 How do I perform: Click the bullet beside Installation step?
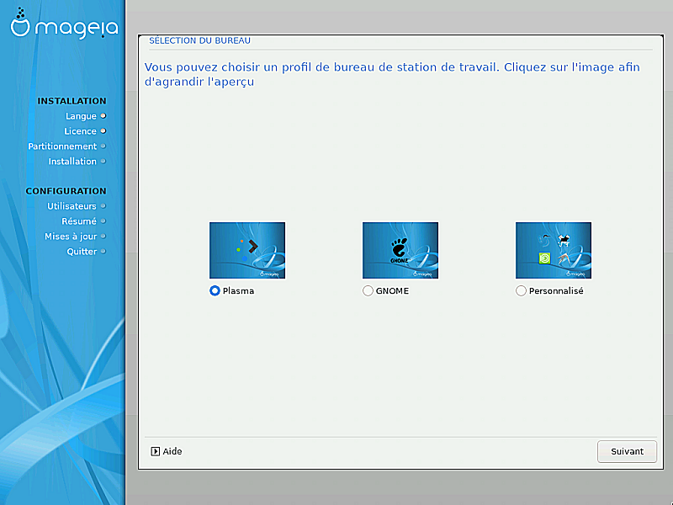click(x=103, y=162)
